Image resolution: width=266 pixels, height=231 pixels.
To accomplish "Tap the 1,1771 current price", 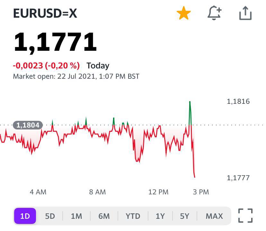I will point(55,42).
